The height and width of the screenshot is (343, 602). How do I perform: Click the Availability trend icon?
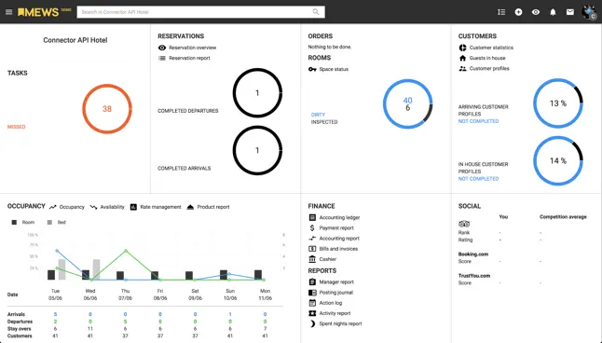(93, 207)
